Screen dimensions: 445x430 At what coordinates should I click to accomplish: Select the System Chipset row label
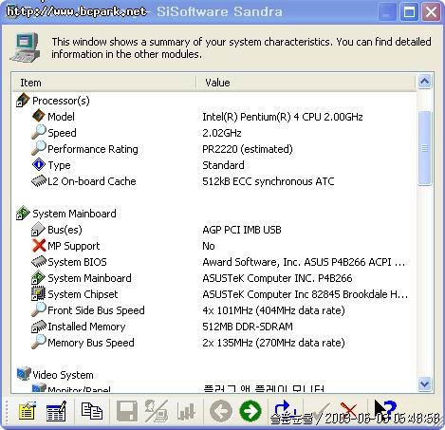tap(83, 294)
